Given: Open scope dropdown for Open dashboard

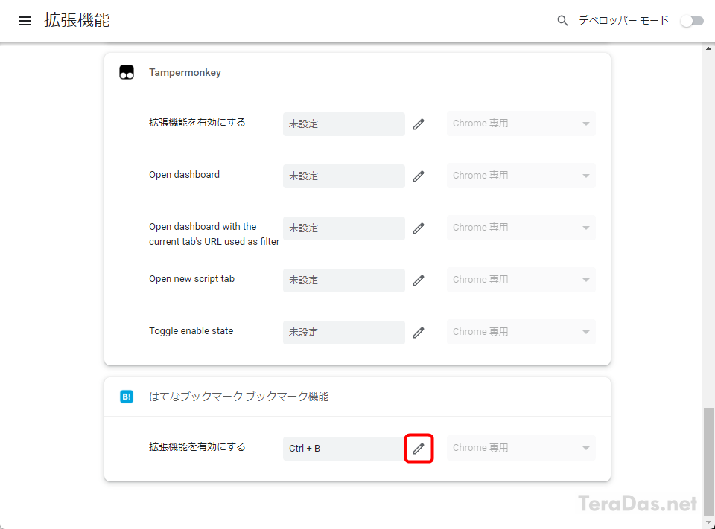Looking at the screenshot, I should pyautogui.click(x=521, y=176).
